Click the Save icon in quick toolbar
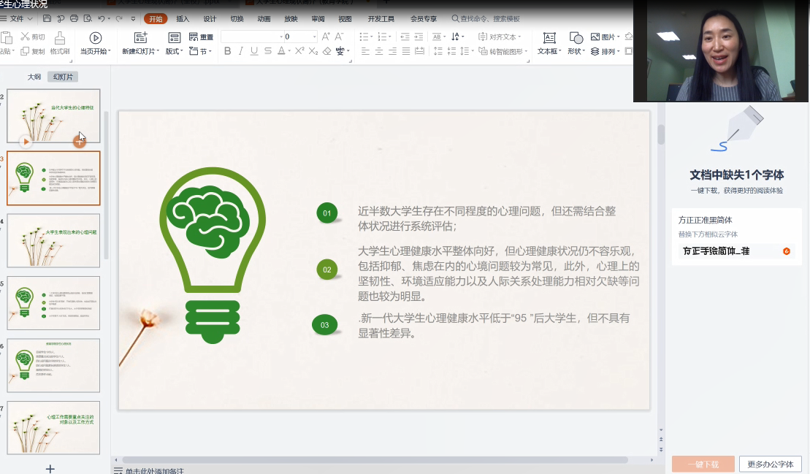The width and height of the screenshot is (810, 474). (47, 18)
